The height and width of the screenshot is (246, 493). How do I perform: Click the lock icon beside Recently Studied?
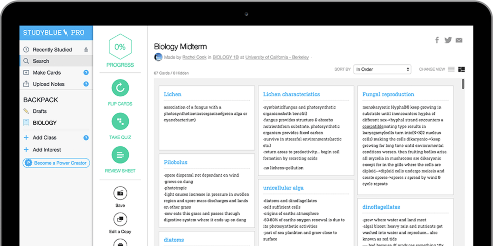pos(86,49)
